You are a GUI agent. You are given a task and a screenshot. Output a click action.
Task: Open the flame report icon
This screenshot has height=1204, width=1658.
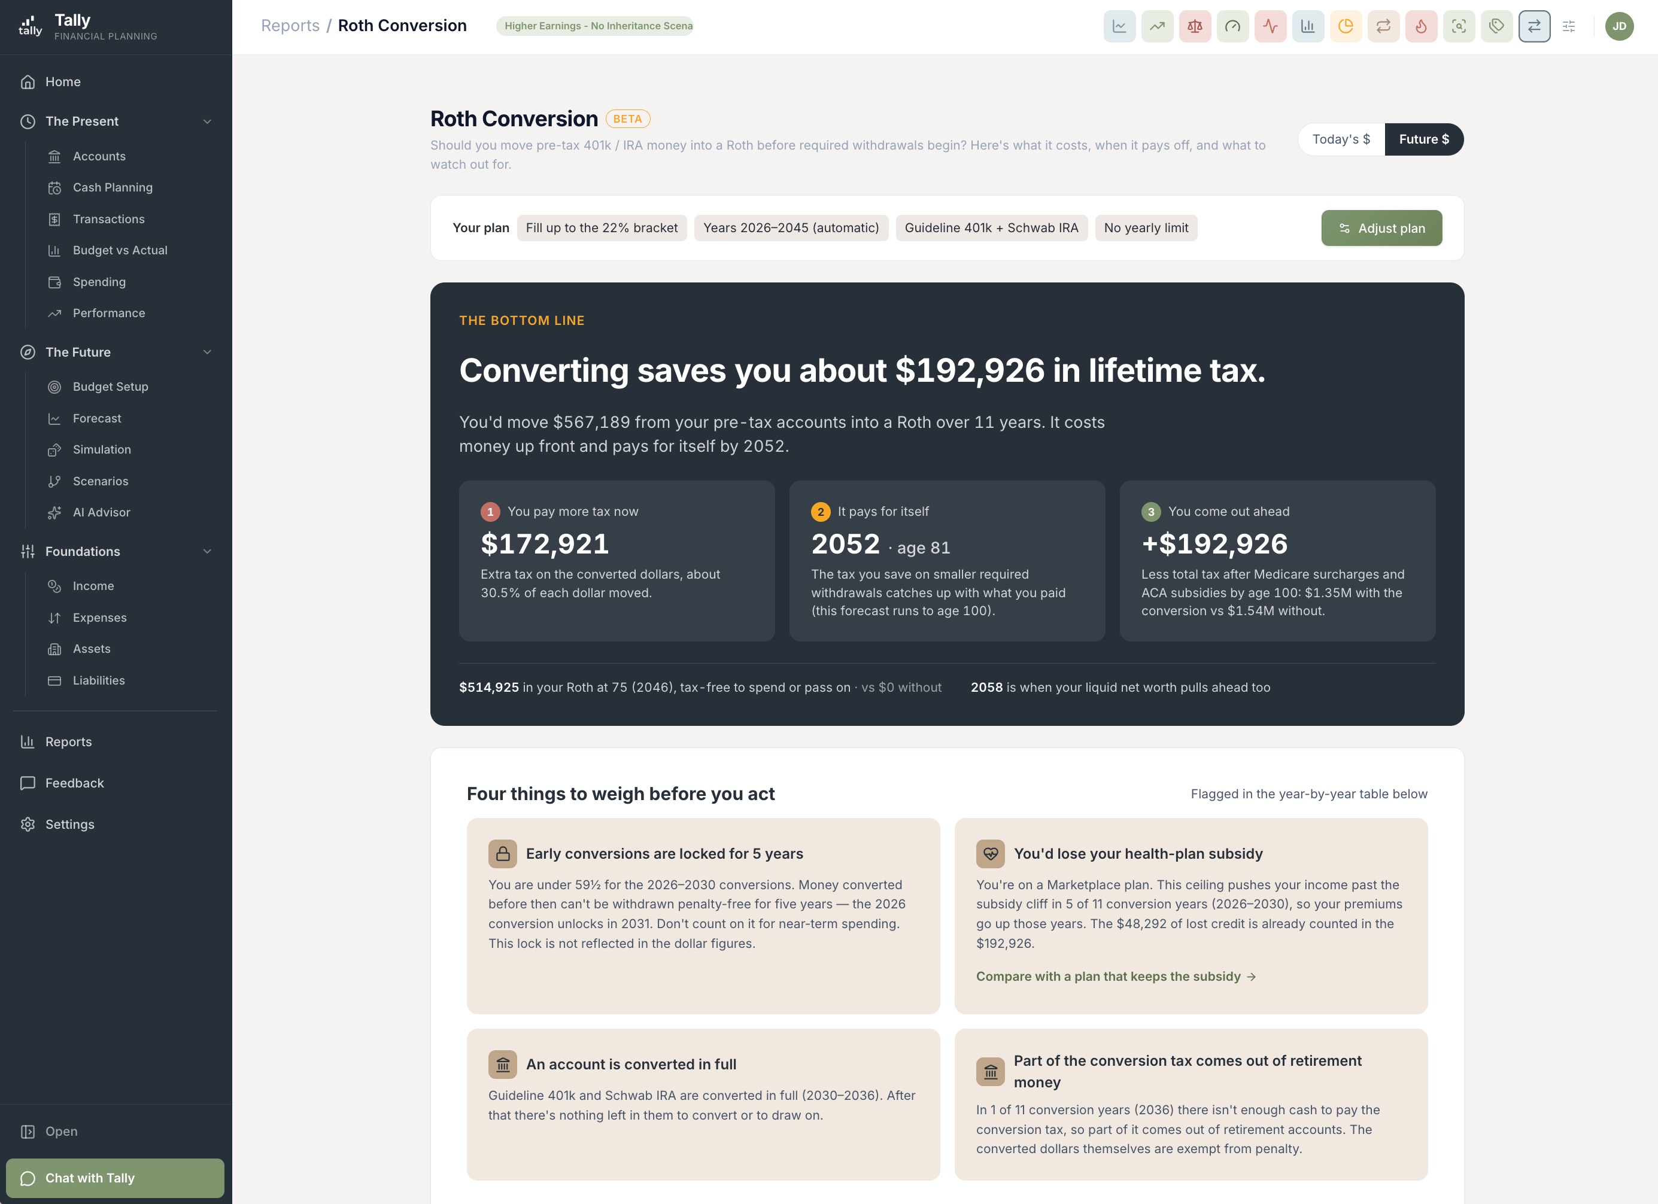1421,26
